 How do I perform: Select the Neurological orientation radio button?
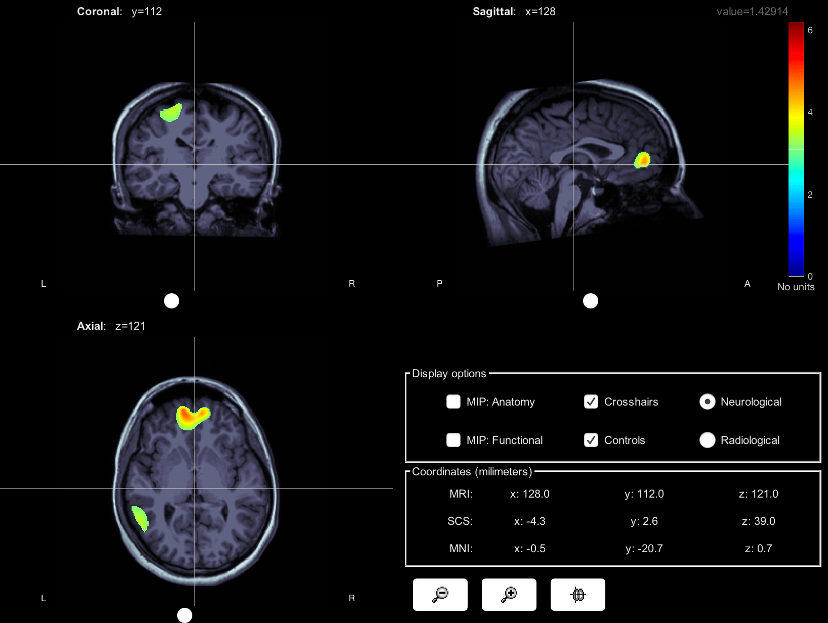pyautogui.click(x=707, y=402)
